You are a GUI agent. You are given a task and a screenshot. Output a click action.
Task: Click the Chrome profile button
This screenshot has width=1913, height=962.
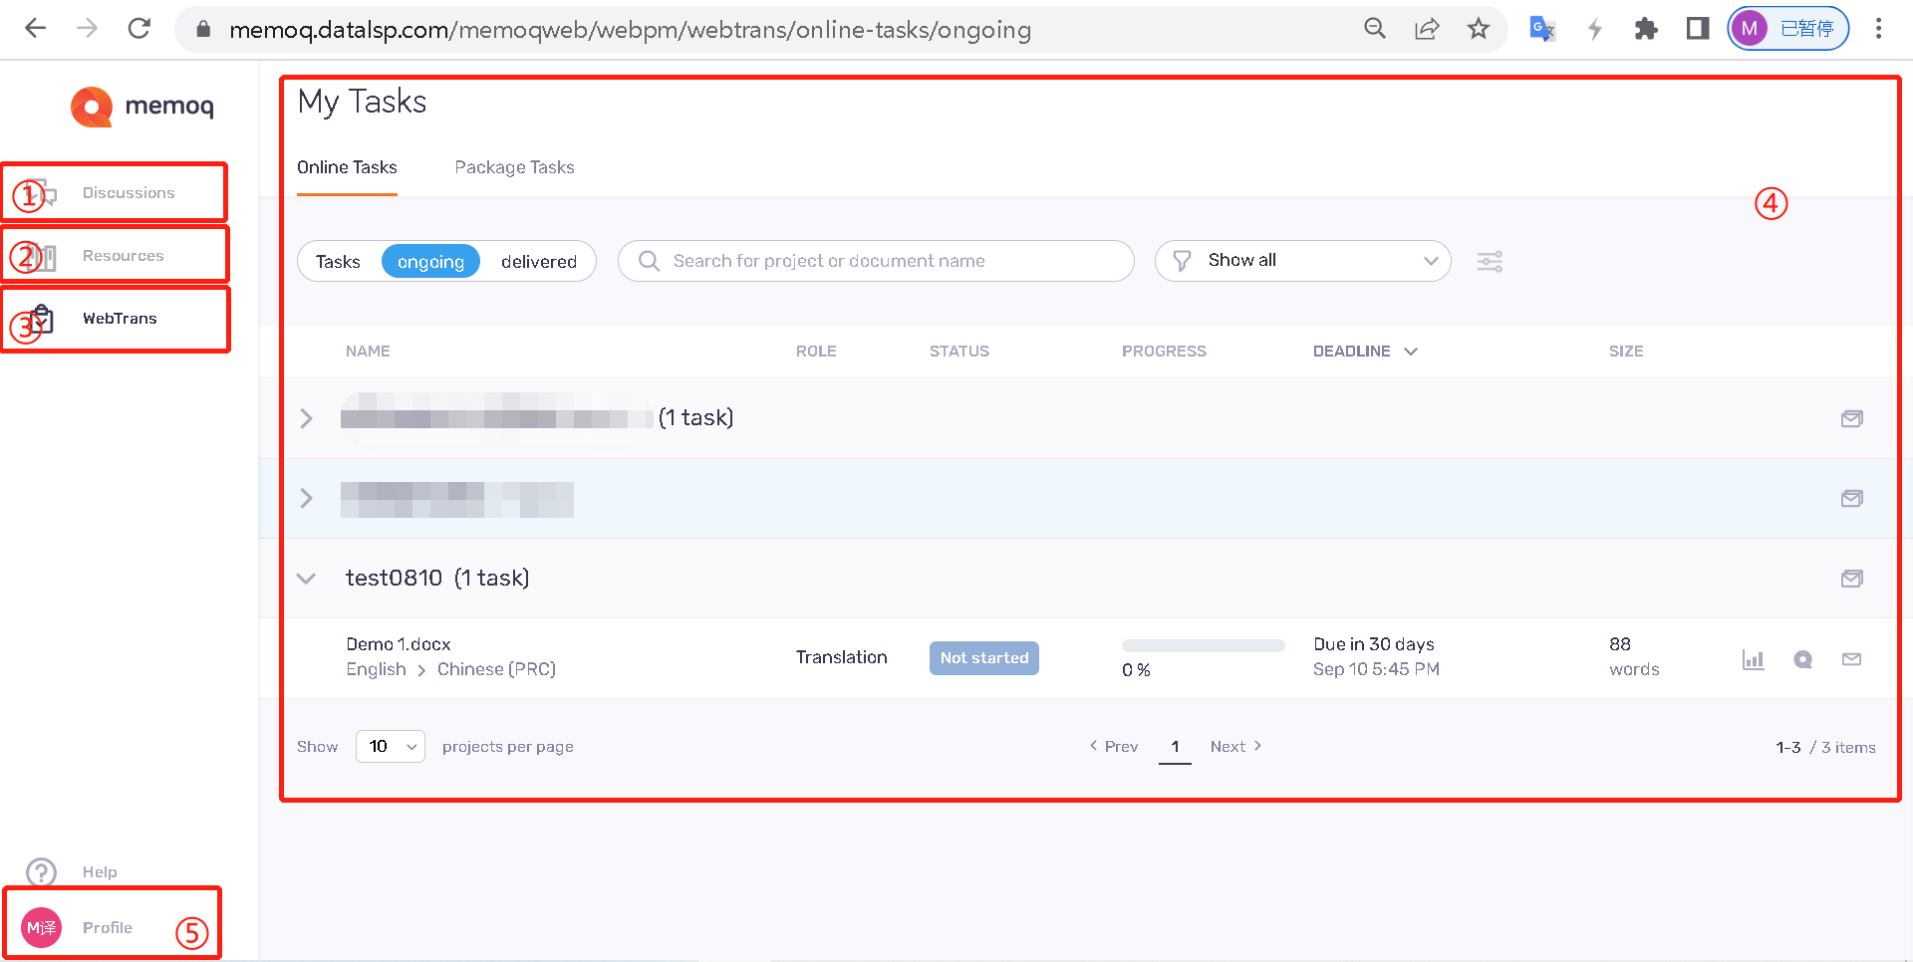click(x=1787, y=29)
